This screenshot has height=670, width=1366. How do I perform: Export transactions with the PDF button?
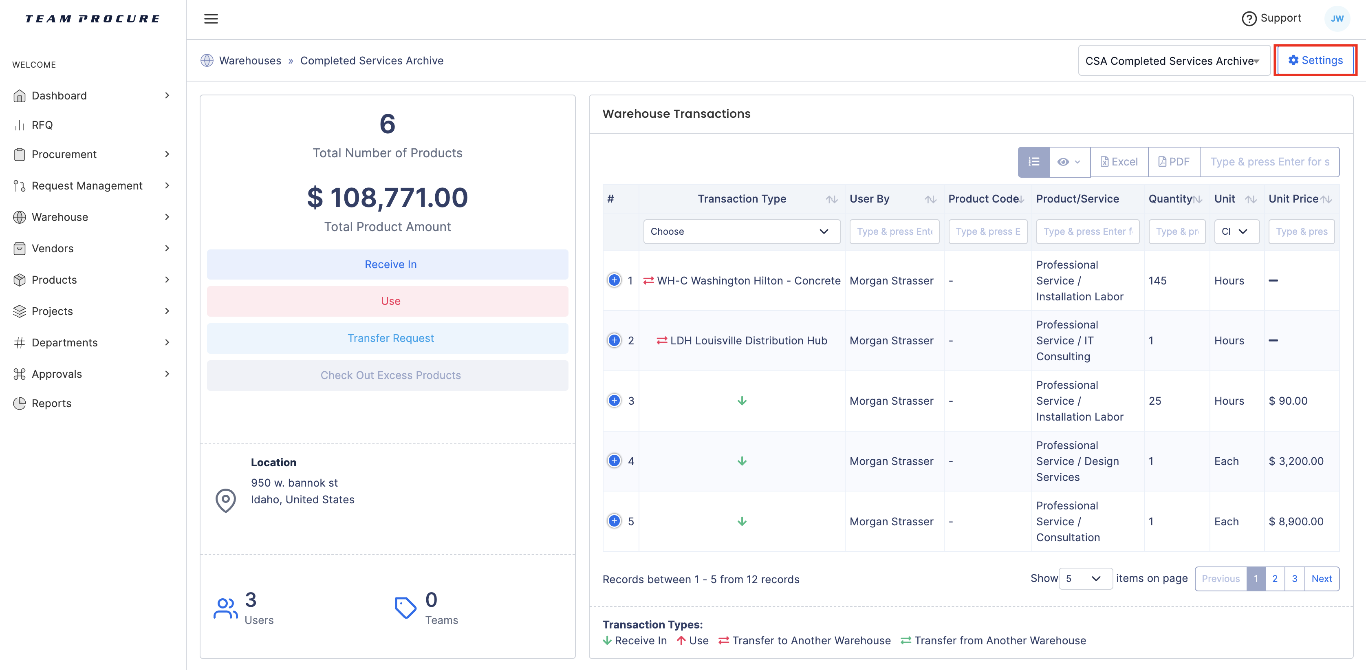[x=1174, y=162]
